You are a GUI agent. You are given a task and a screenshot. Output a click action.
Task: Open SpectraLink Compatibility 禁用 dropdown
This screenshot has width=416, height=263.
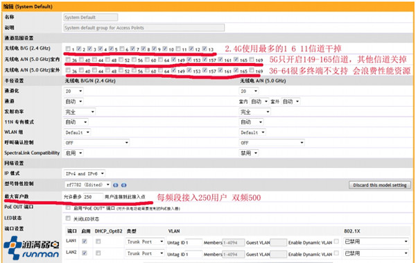249,153
